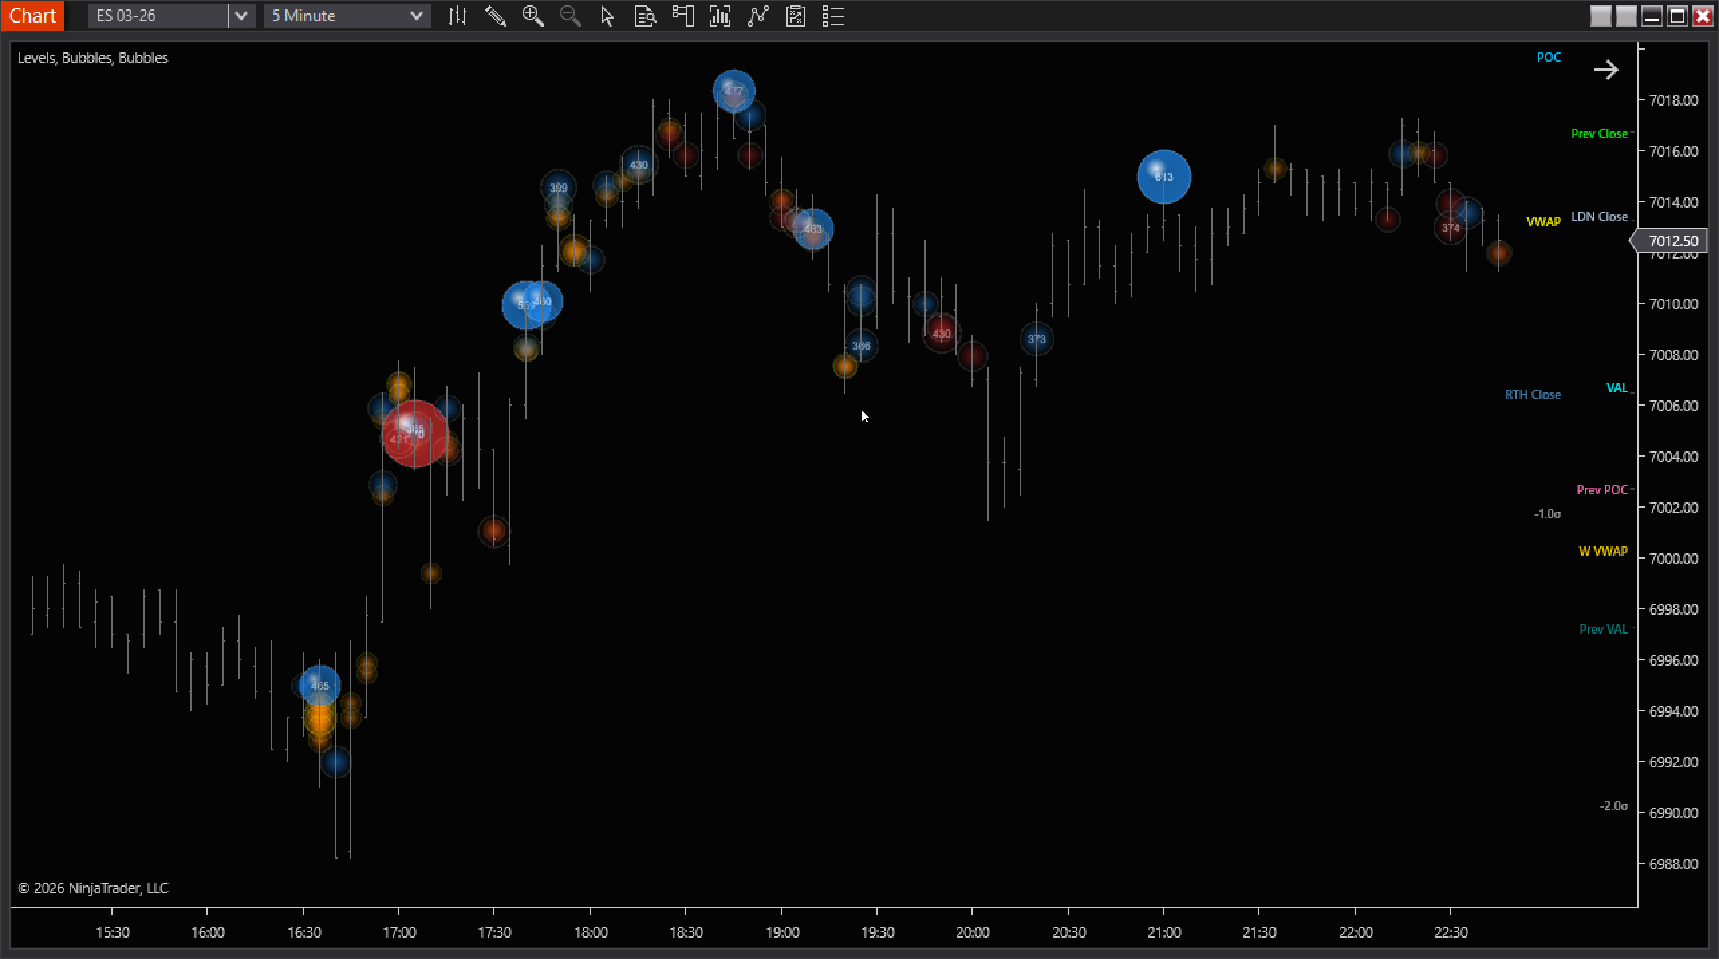1719x959 pixels.
Task: Select the blue 569 bubble
Action: click(x=525, y=305)
